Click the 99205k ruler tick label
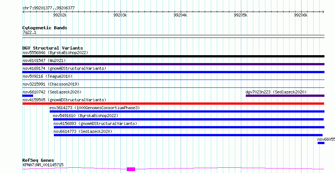The height and width of the screenshot is (173, 335). click(x=241, y=15)
